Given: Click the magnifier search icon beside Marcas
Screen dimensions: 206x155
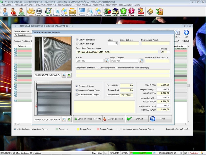Looking at the screenshot, I should (x=107, y=61).
